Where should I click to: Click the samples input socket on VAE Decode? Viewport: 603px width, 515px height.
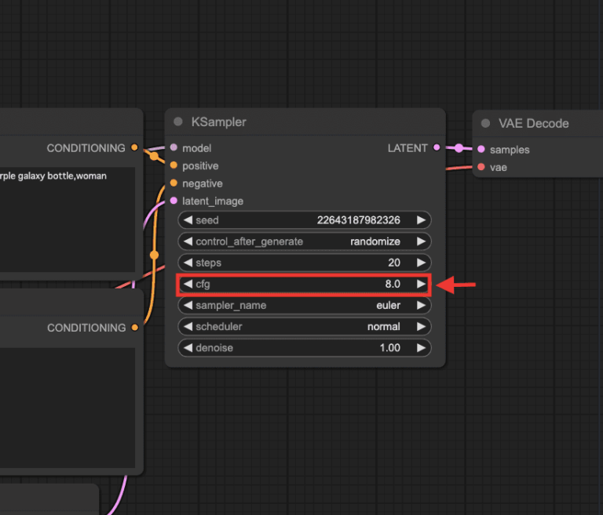(481, 149)
